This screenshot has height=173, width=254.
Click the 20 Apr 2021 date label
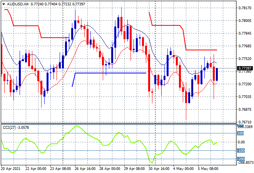(x=11, y=169)
